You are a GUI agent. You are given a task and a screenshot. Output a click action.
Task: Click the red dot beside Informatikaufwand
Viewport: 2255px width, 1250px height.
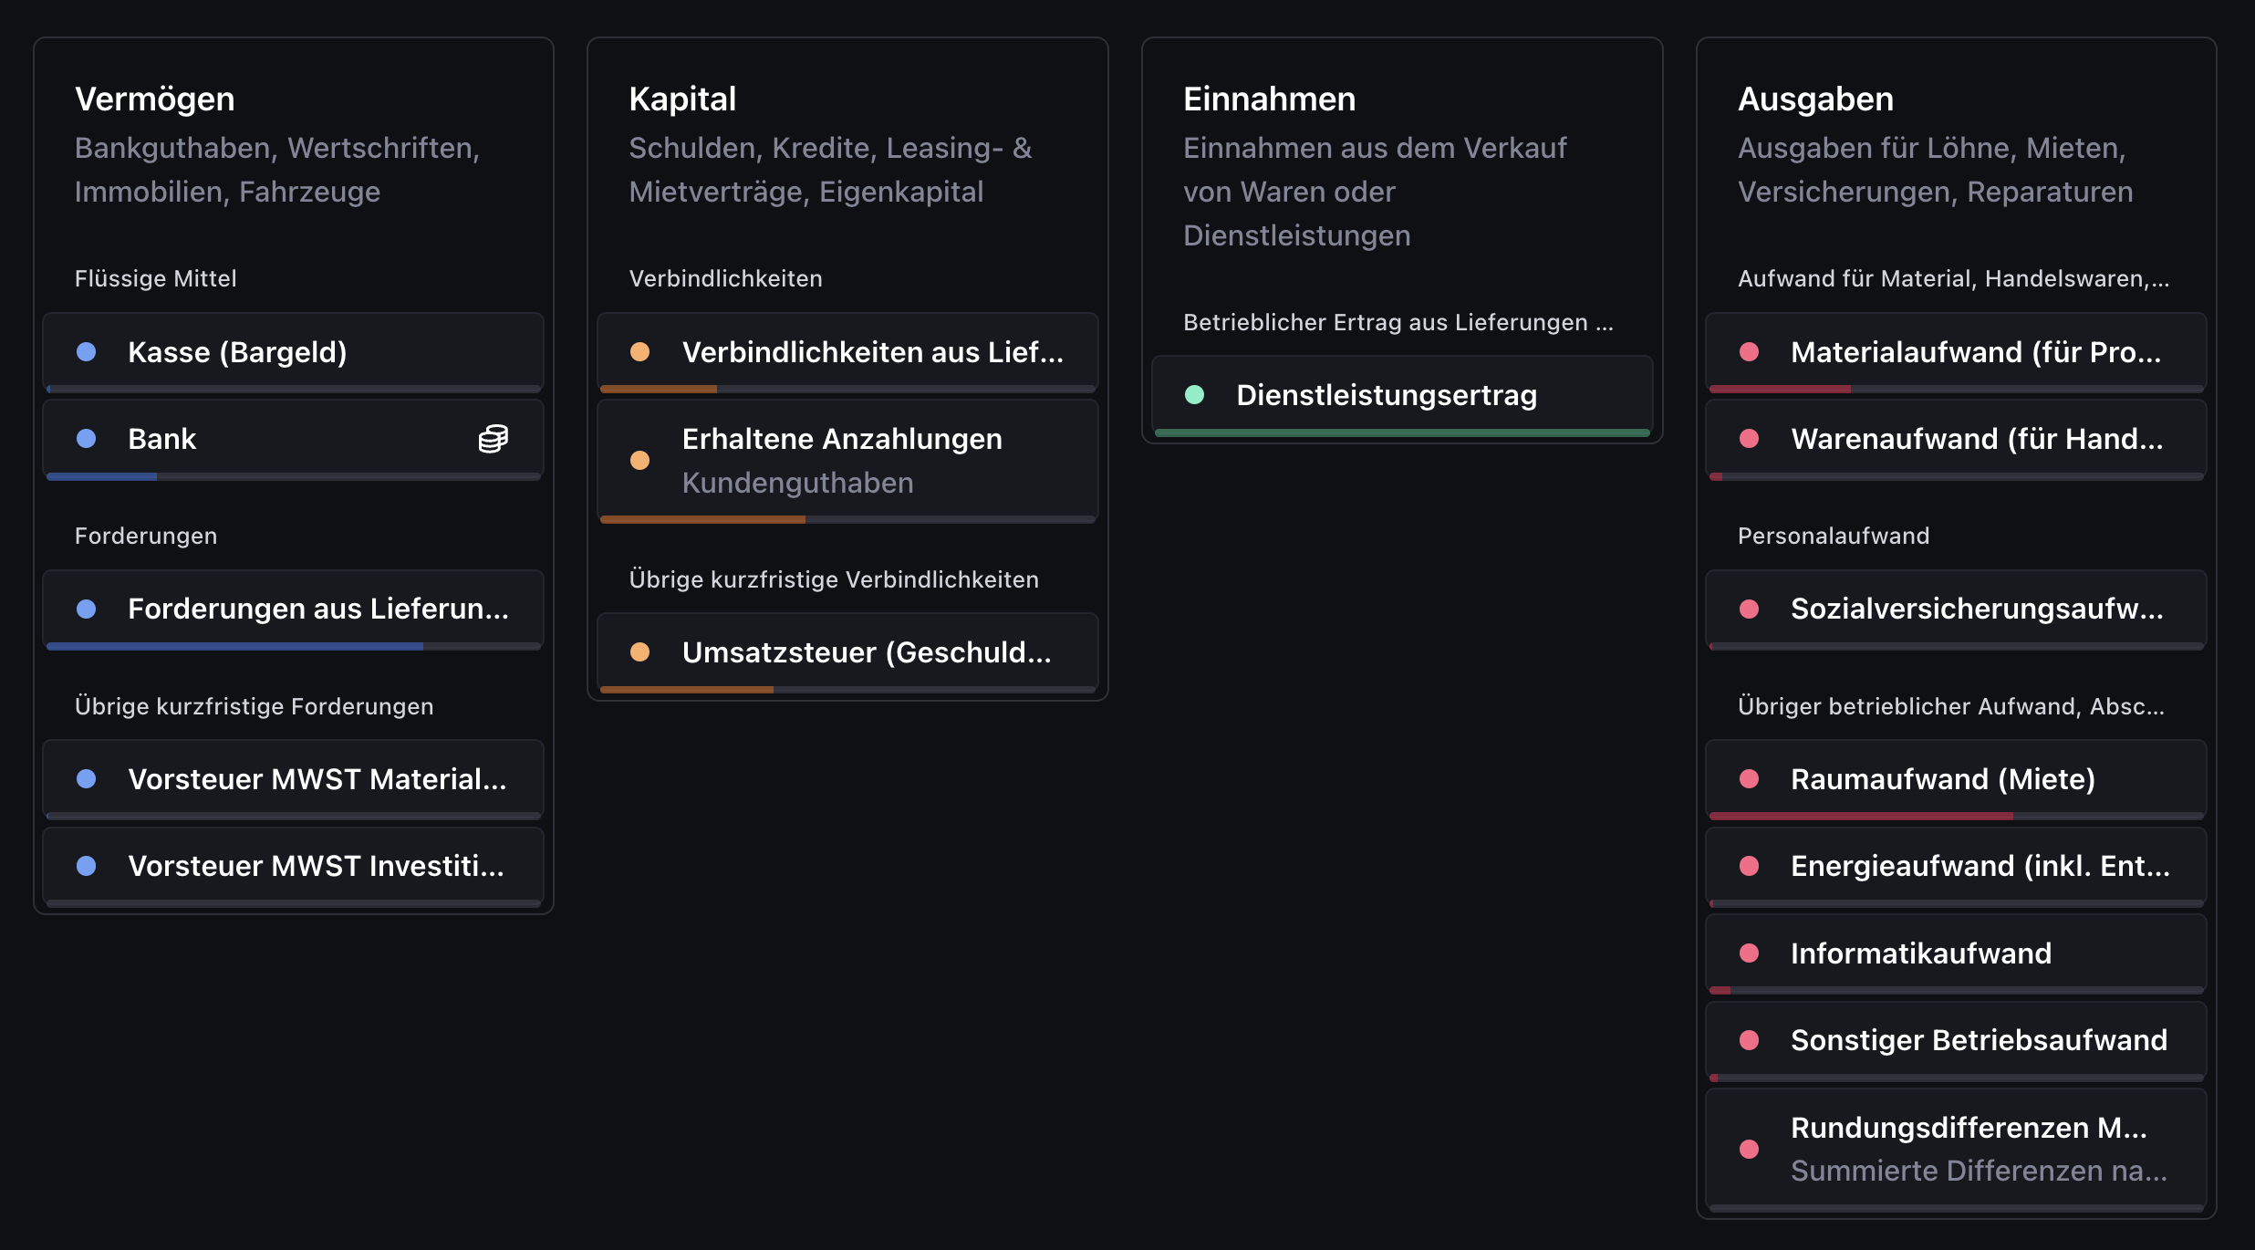(x=1749, y=953)
